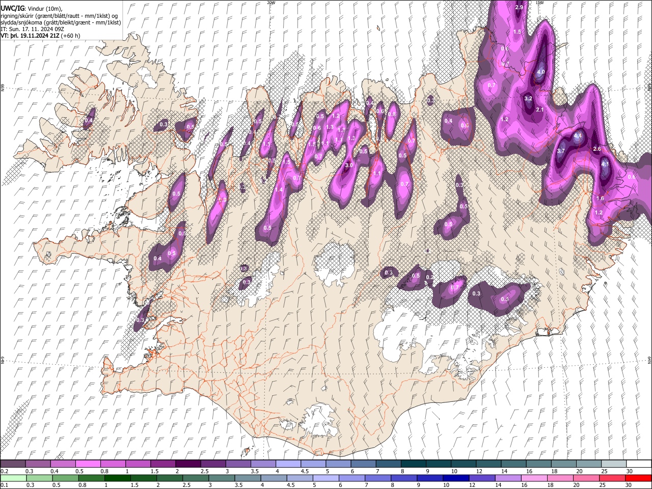Click upper legend dark teal swatch between 8 and 9
Viewport: 652px width, 489px height.
point(413,464)
